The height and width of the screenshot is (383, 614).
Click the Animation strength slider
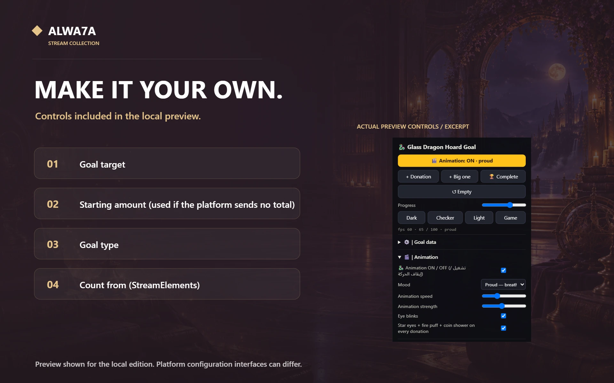504,306
